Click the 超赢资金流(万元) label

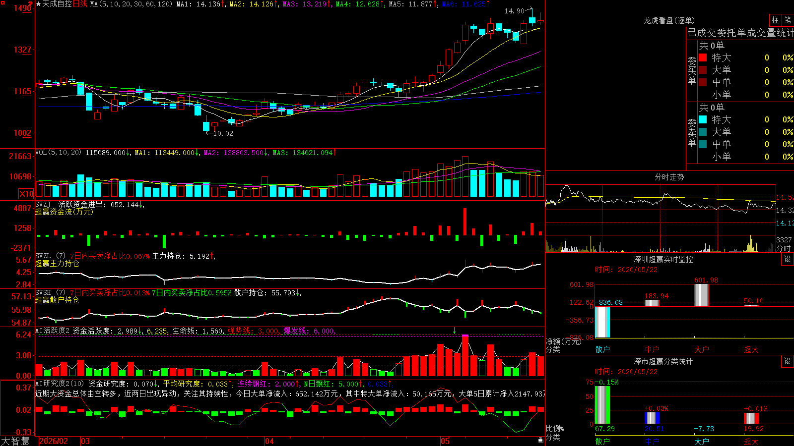pyautogui.click(x=64, y=212)
